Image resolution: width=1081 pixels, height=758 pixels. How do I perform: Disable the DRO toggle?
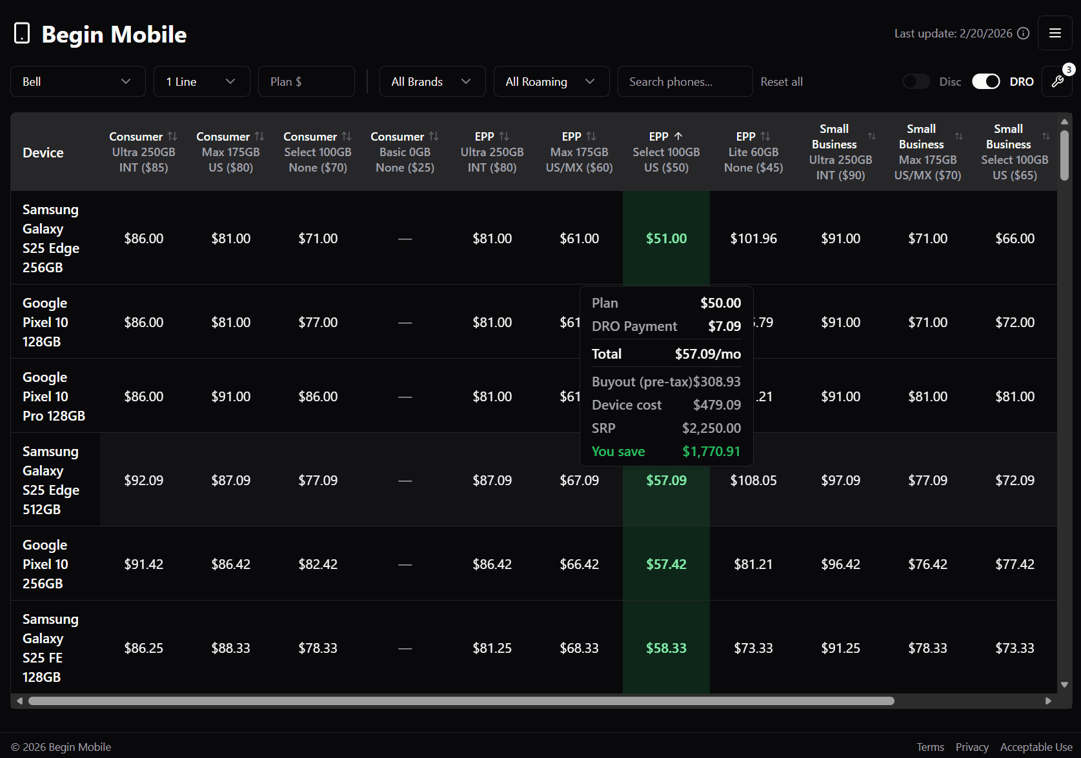[985, 81]
